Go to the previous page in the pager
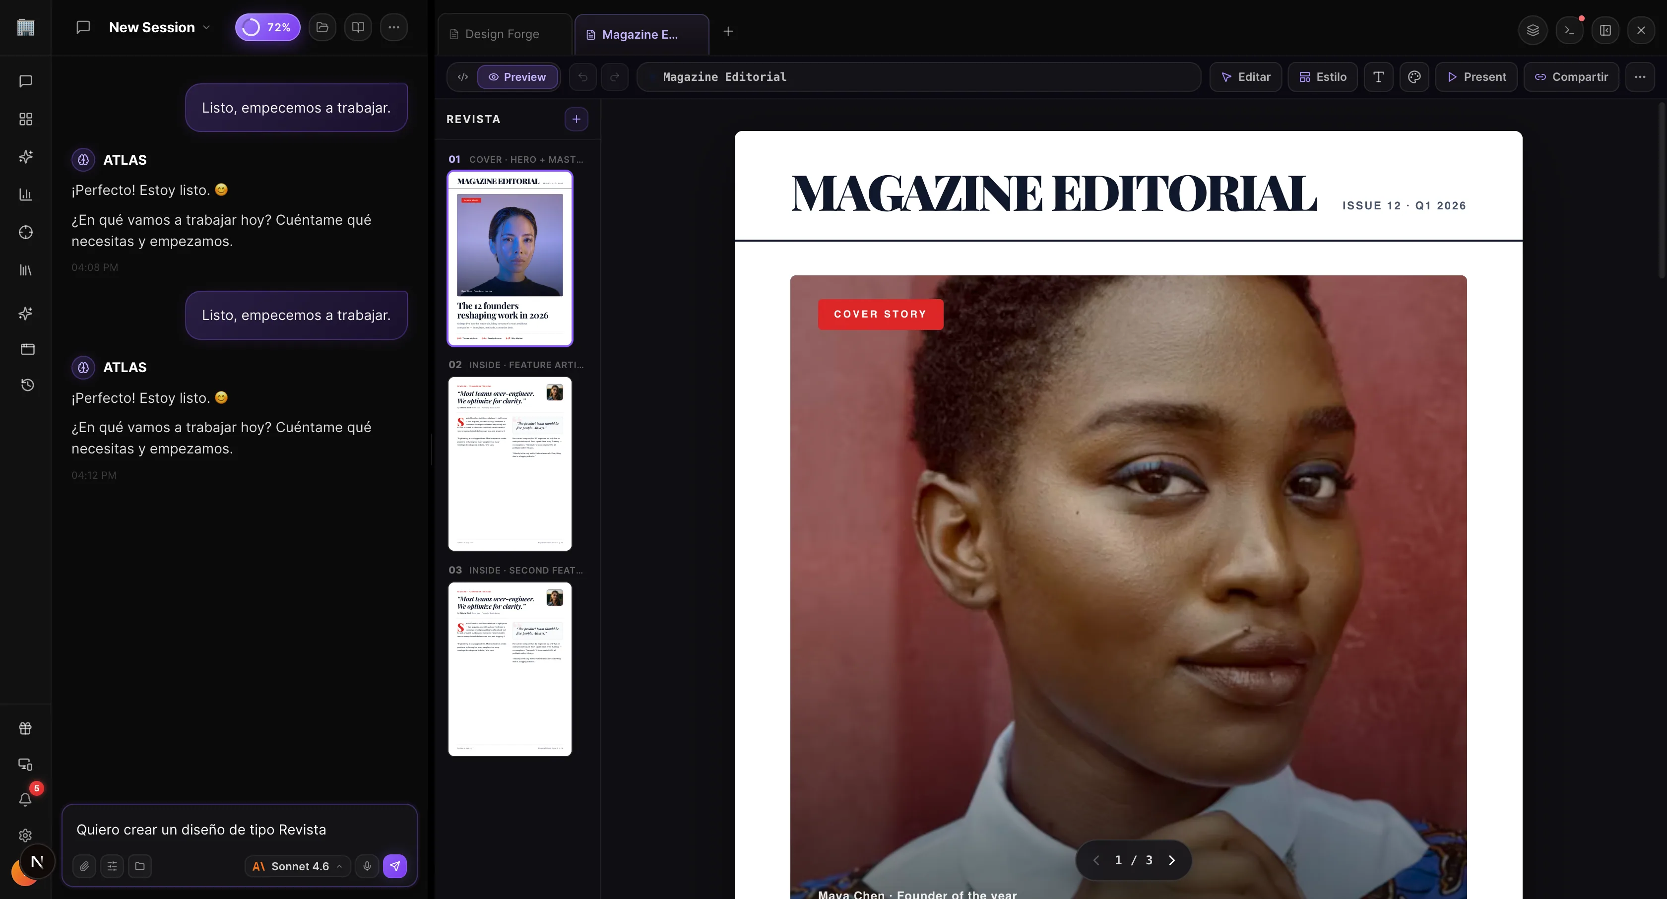 1096,860
